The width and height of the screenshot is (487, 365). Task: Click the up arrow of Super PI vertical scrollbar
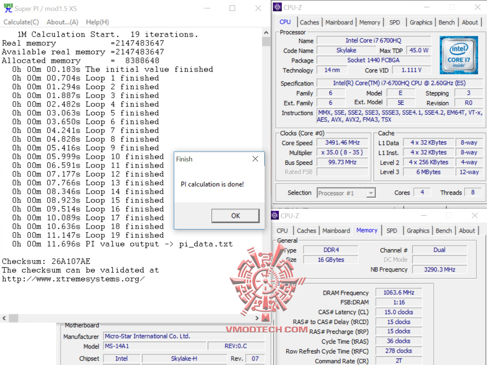click(x=266, y=32)
